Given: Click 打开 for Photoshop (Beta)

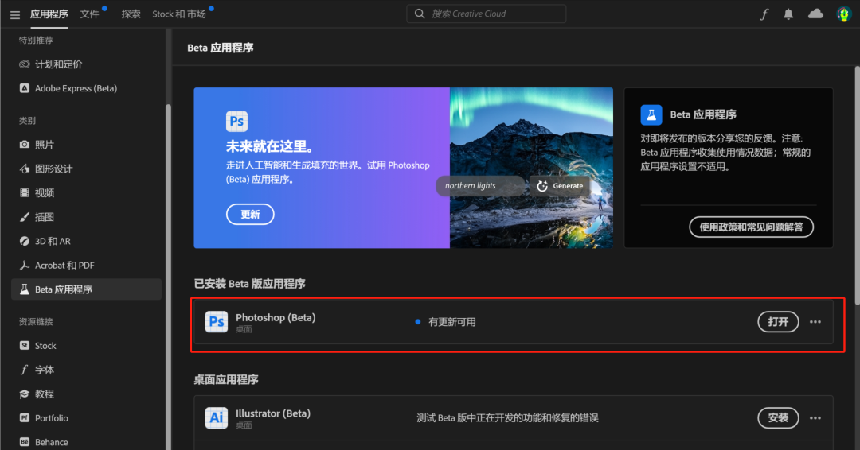Looking at the screenshot, I should pyautogui.click(x=778, y=322).
